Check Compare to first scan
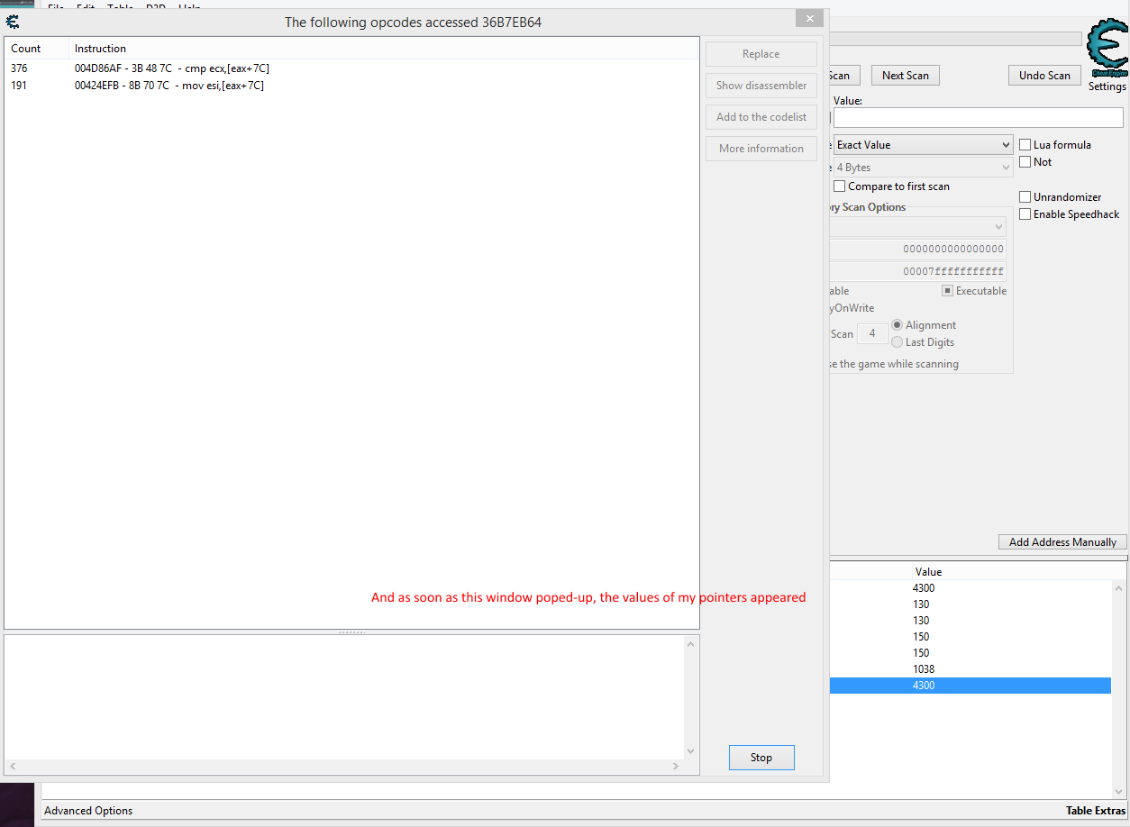1130x827 pixels. point(840,186)
